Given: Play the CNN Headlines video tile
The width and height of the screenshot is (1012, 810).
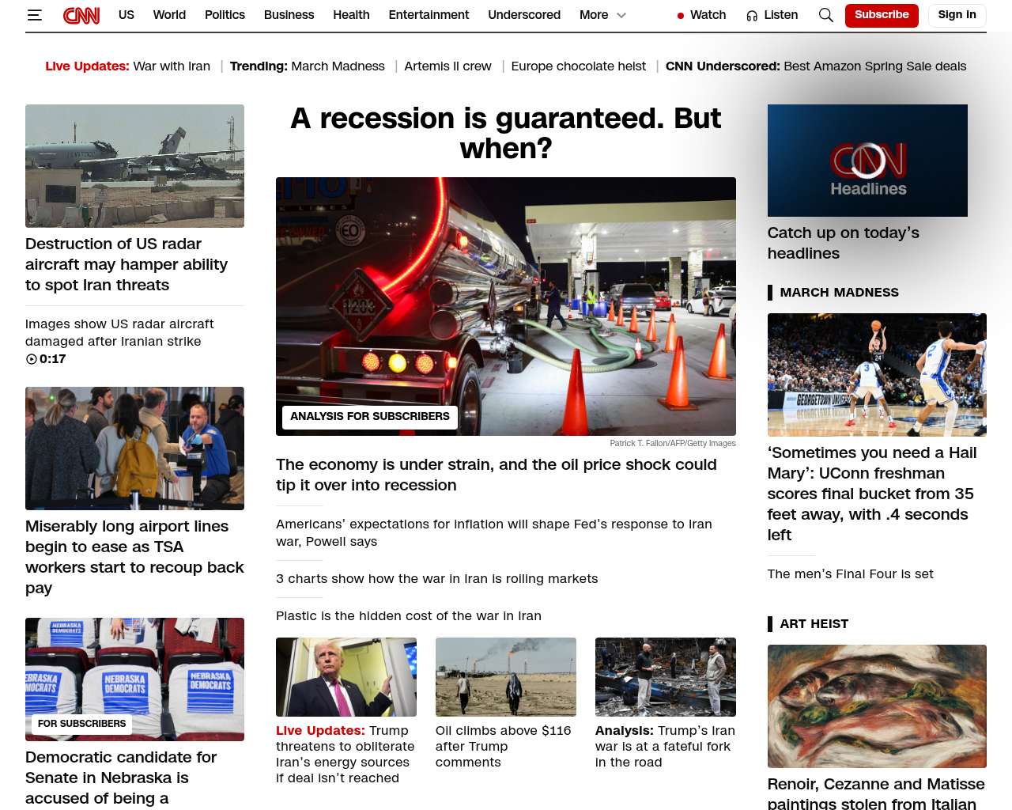Looking at the screenshot, I should pos(867,161).
